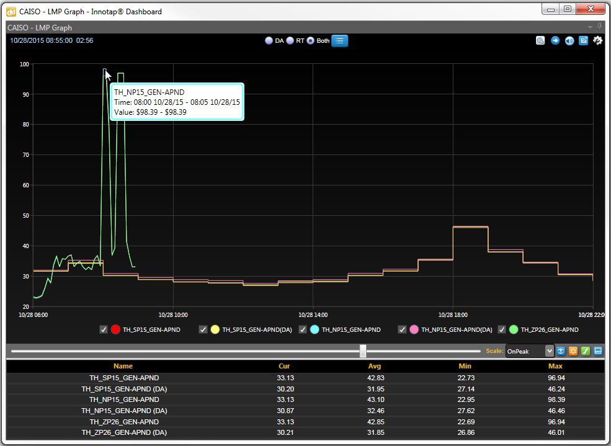
Task: Select the TH_ZP26_GEN-APND table row name
Action: coord(124,422)
